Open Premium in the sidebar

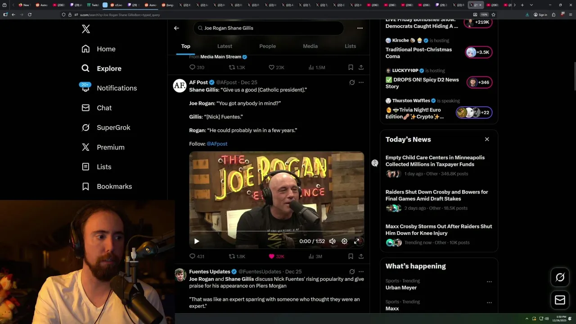pyautogui.click(x=103, y=147)
